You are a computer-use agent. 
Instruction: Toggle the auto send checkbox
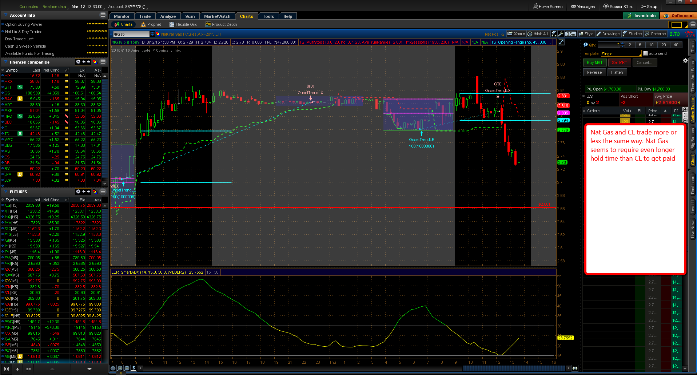click(x=646, y=53)
